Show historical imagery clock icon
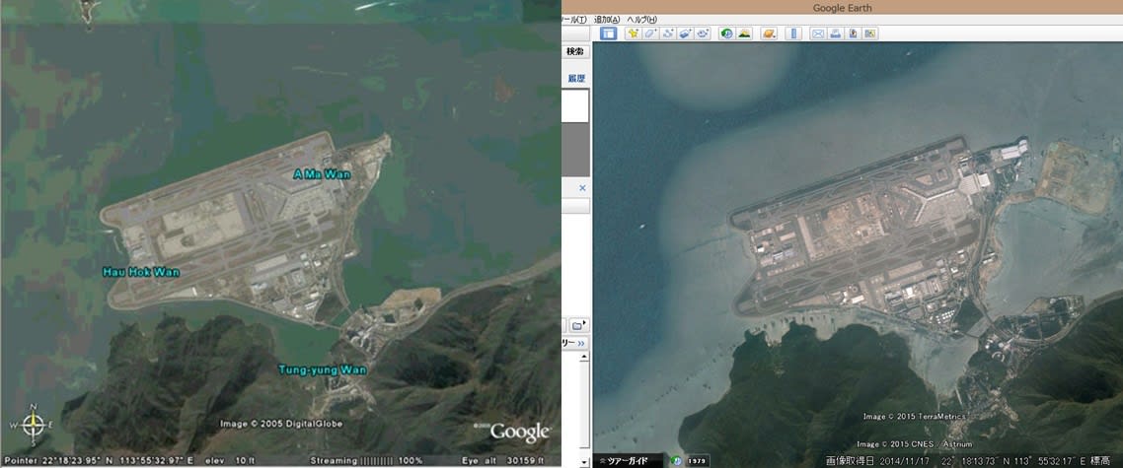 [x=727, y=33]
